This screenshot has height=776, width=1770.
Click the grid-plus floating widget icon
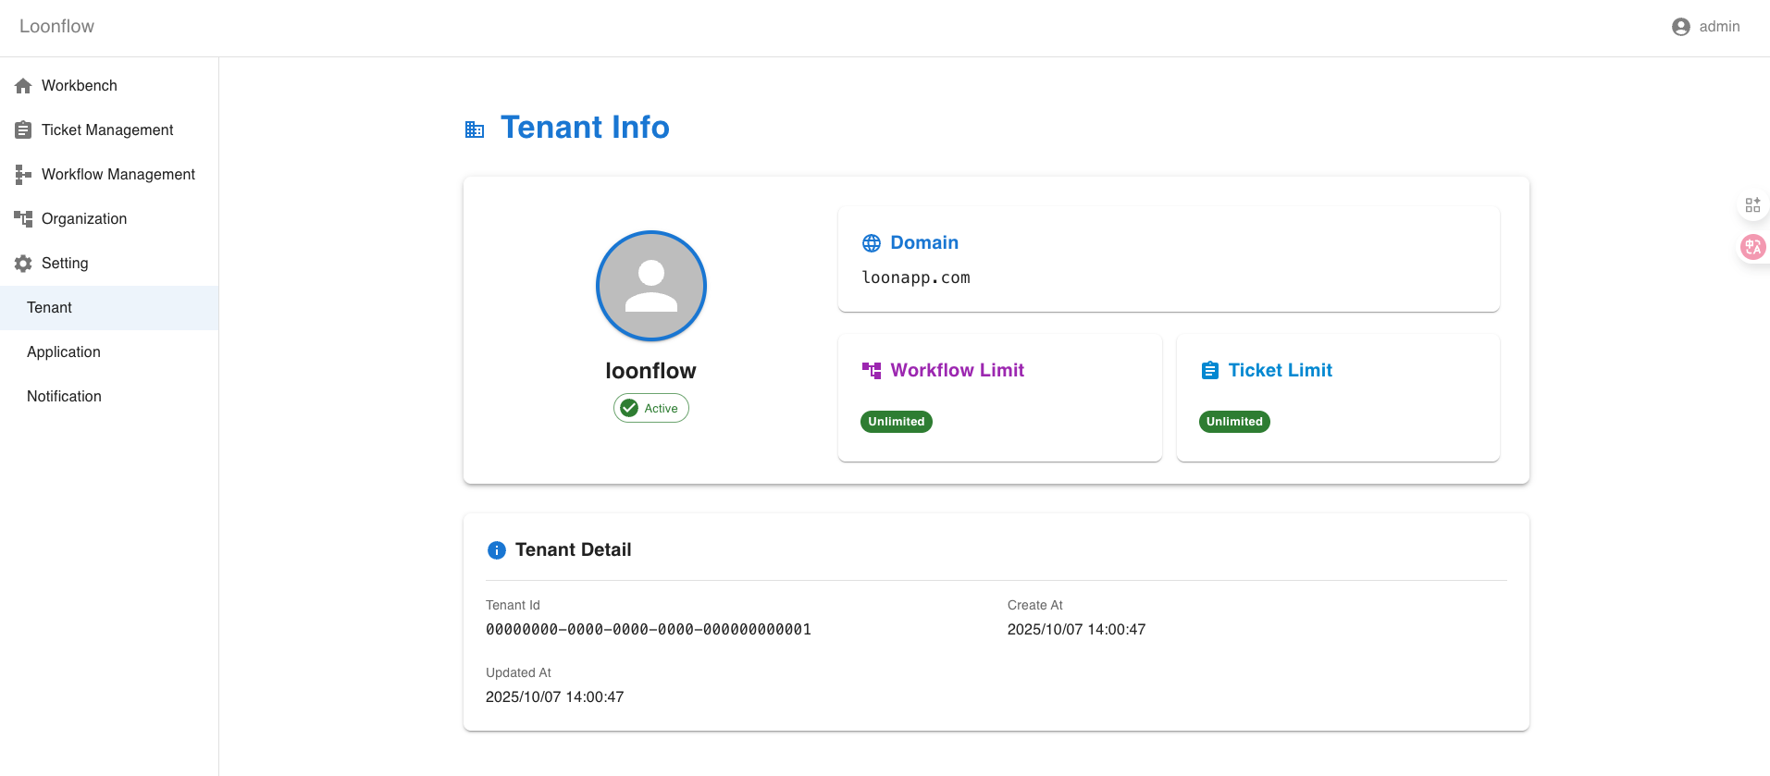coord(1752,205)
